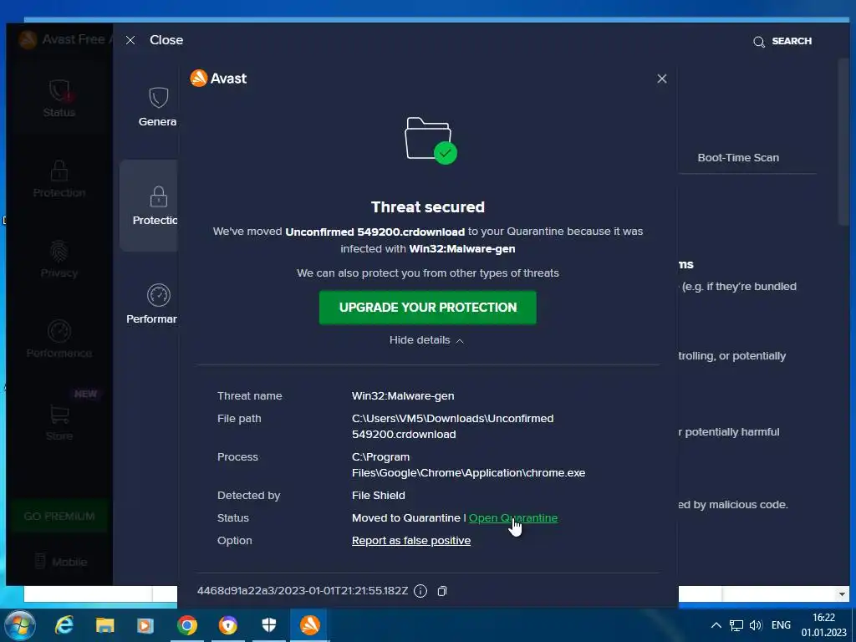Image resolution: width=856 pixels, height=642 pixels.
Task: Switch to the Boot-Time Scan tab
Action: coord(738,158)
